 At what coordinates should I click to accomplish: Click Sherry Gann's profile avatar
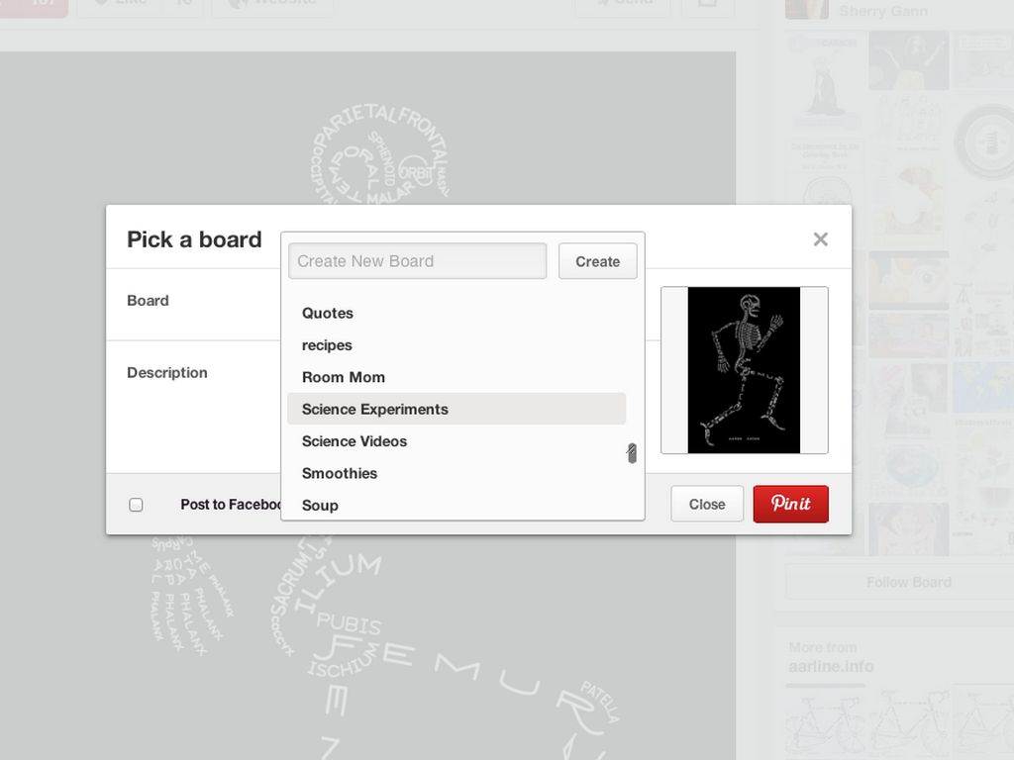806,8
